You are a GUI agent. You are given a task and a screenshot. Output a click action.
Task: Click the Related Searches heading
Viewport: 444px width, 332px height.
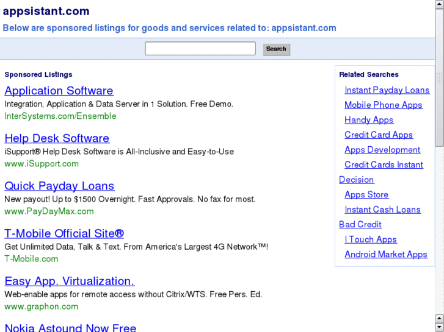[x=369, y=74]
